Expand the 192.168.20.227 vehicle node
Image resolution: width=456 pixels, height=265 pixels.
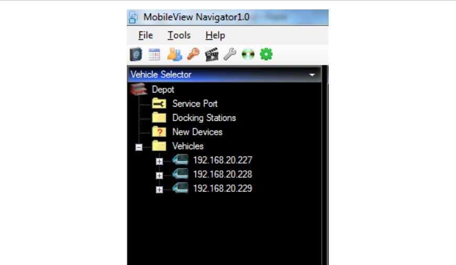click(159, 161)
